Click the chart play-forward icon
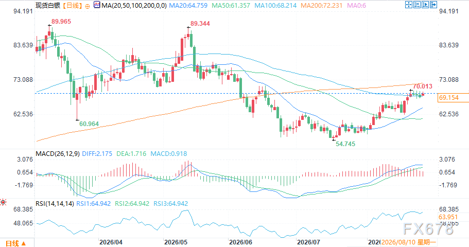 425,5
